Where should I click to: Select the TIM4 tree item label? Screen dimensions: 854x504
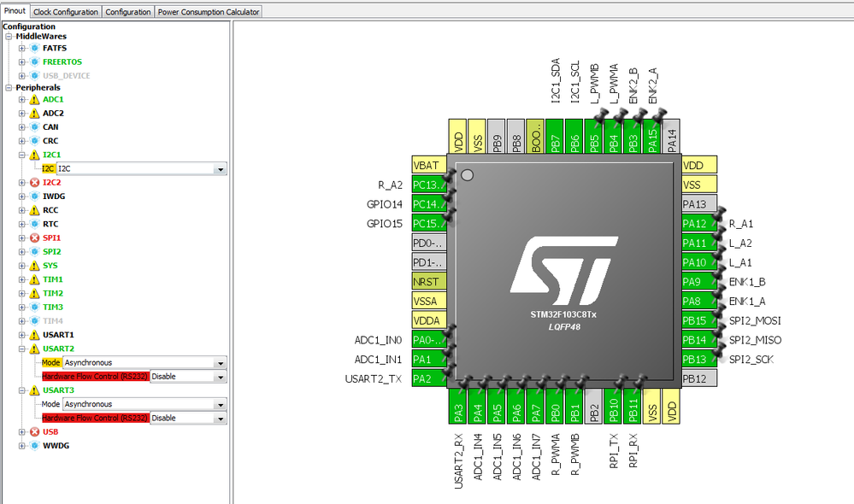pos(53,321)
